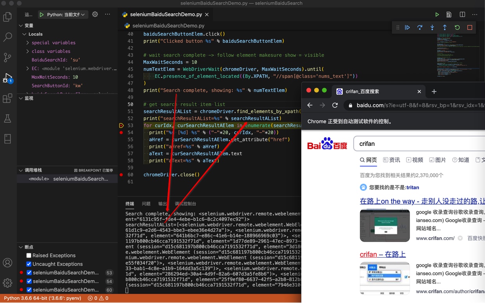Click the Baidu search input with crifan

coord(419,143)
